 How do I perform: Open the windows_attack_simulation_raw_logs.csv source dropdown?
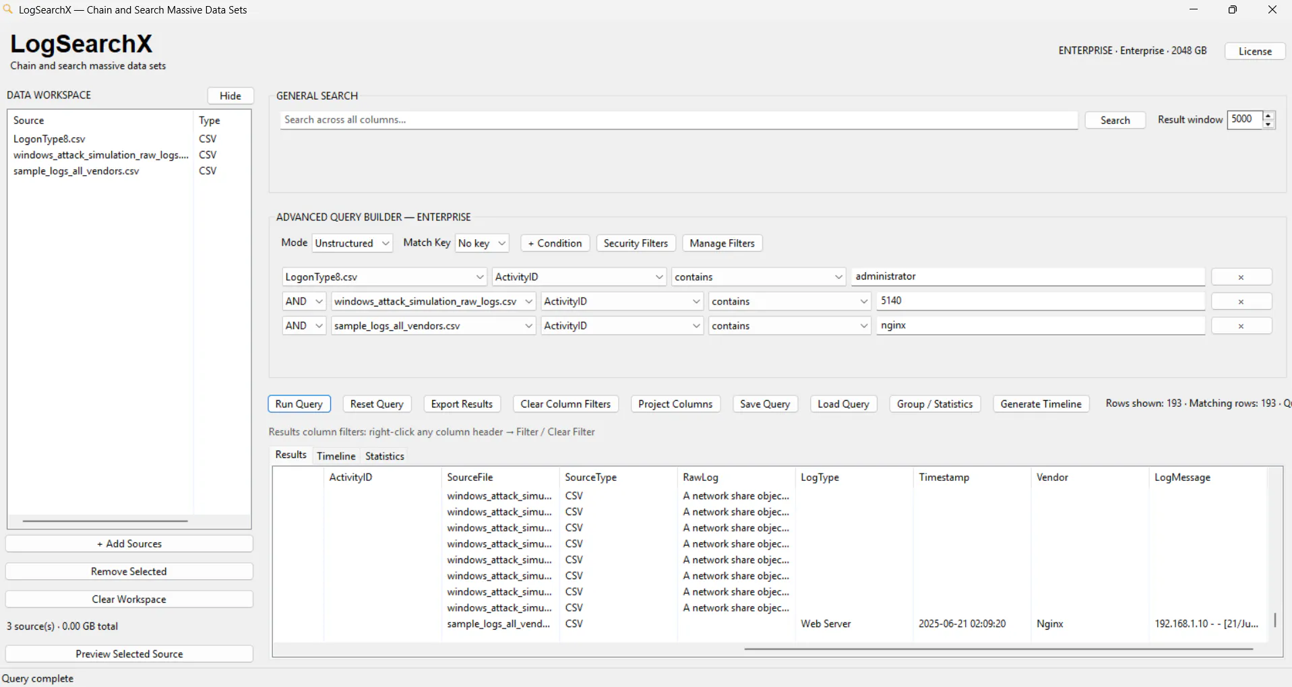tap(433, 301)
